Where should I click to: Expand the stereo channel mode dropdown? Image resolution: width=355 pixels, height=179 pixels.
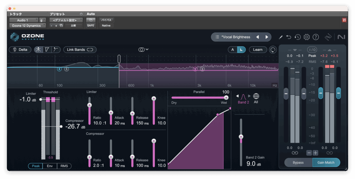pyautogui.click(x=144, y=50)
